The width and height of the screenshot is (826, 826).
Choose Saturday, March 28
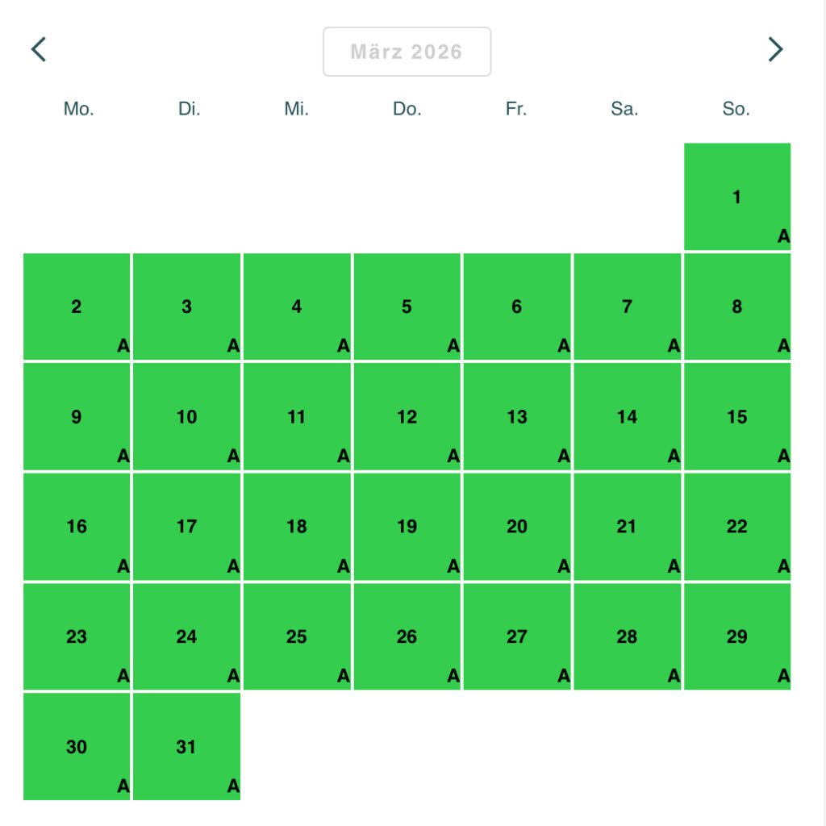(x=627, y=636)
